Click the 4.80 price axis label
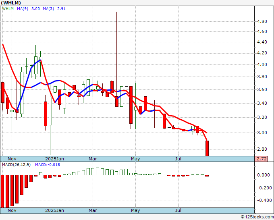 (x=262, y=21)
